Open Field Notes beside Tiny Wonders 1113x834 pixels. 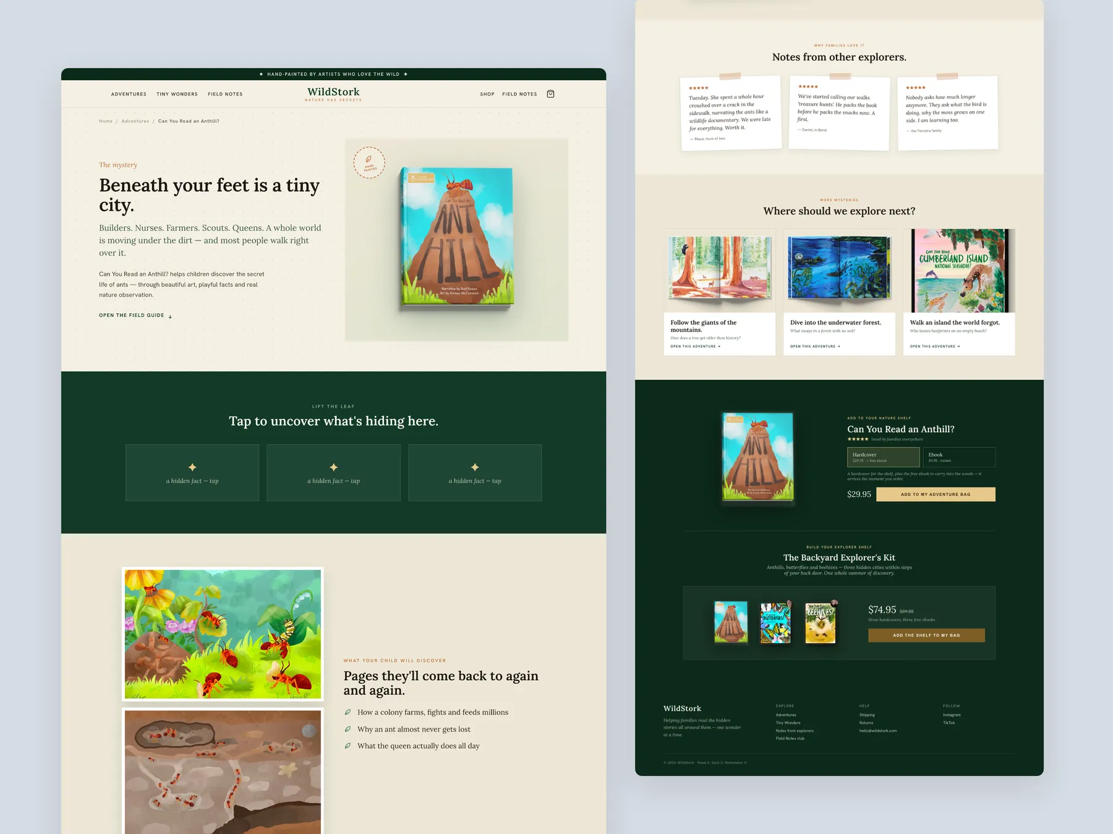(225, 94)
